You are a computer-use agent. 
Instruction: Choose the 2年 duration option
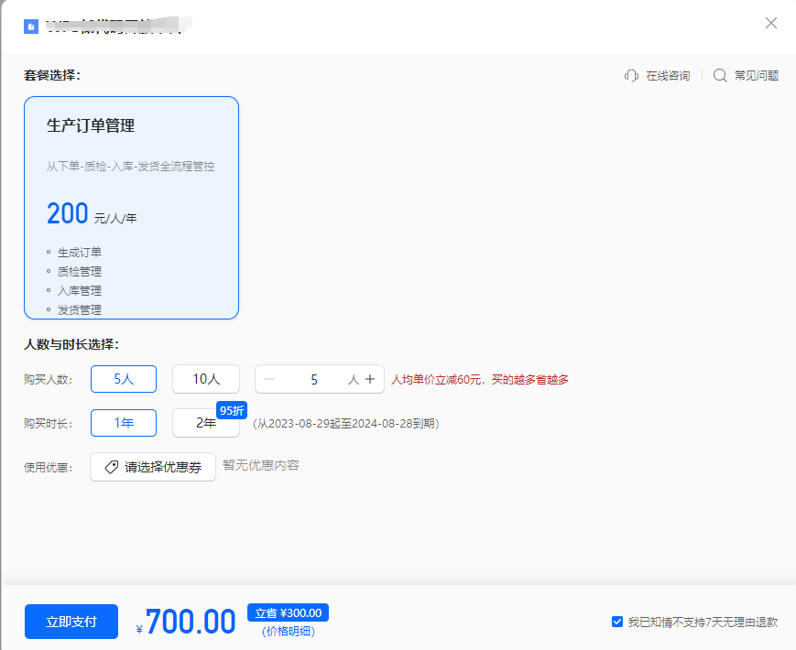click(x=205, y=423)
